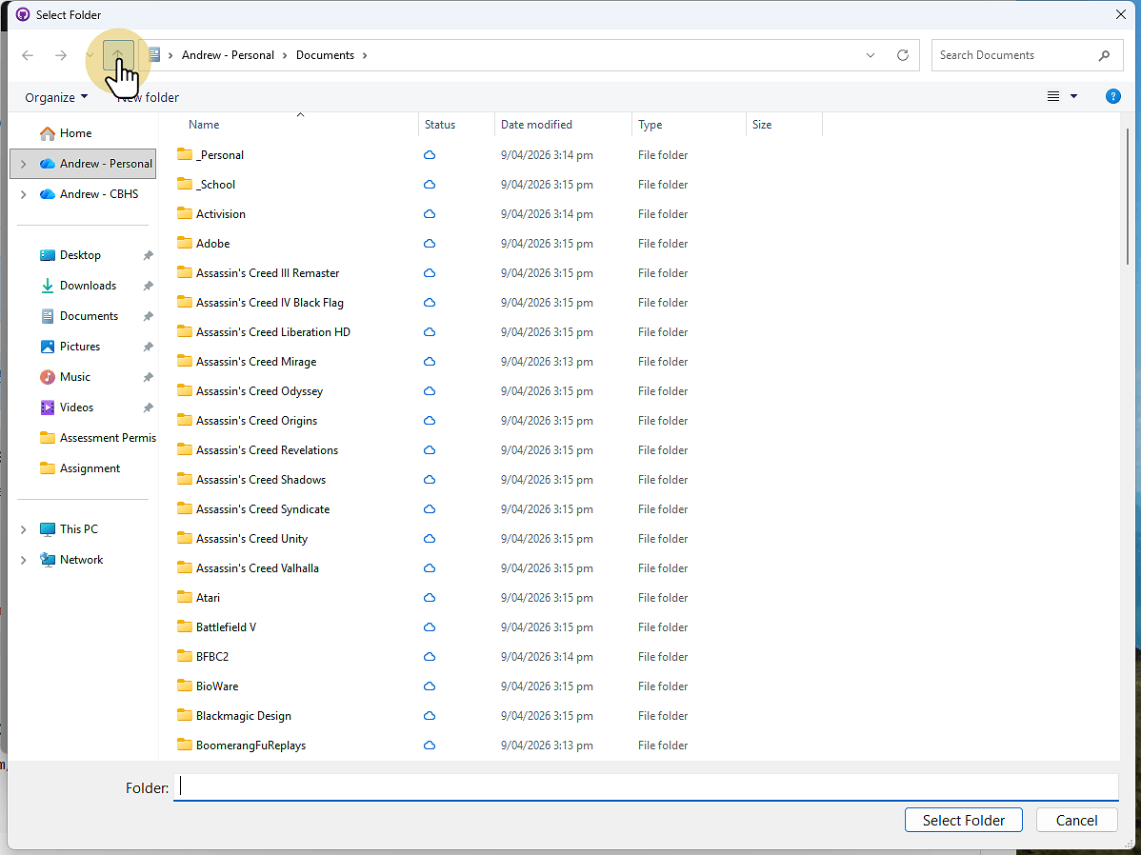Click the Cancel button
Screen dimensions: 1141x855
click(1076, 820)
